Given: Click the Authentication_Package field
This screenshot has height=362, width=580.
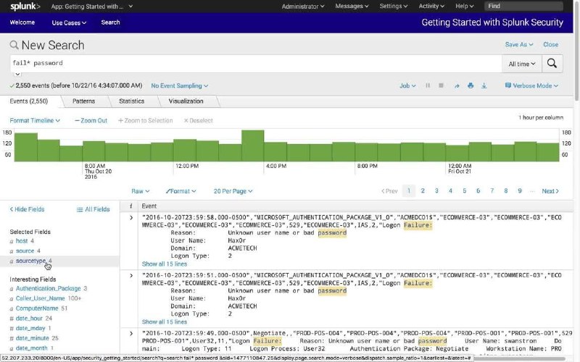Looking at the screenshot, I should click(x=48, y=288).
